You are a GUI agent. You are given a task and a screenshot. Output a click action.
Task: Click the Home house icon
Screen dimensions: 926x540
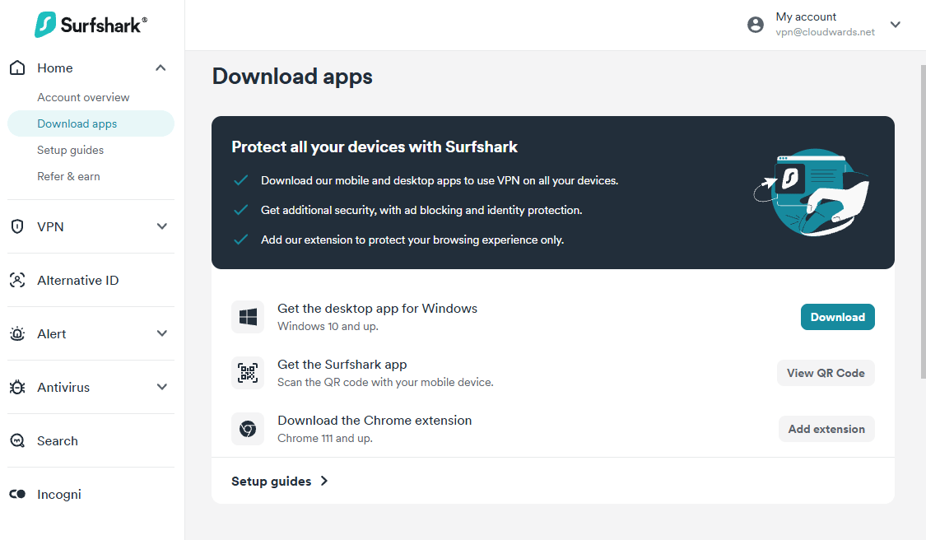[x=18, y=67]
